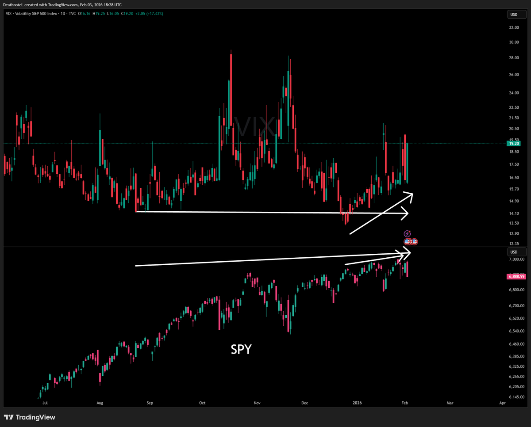The image size is (531, 427).
Task: Click the 32.00 price scale label
Action: click(514, 27)
